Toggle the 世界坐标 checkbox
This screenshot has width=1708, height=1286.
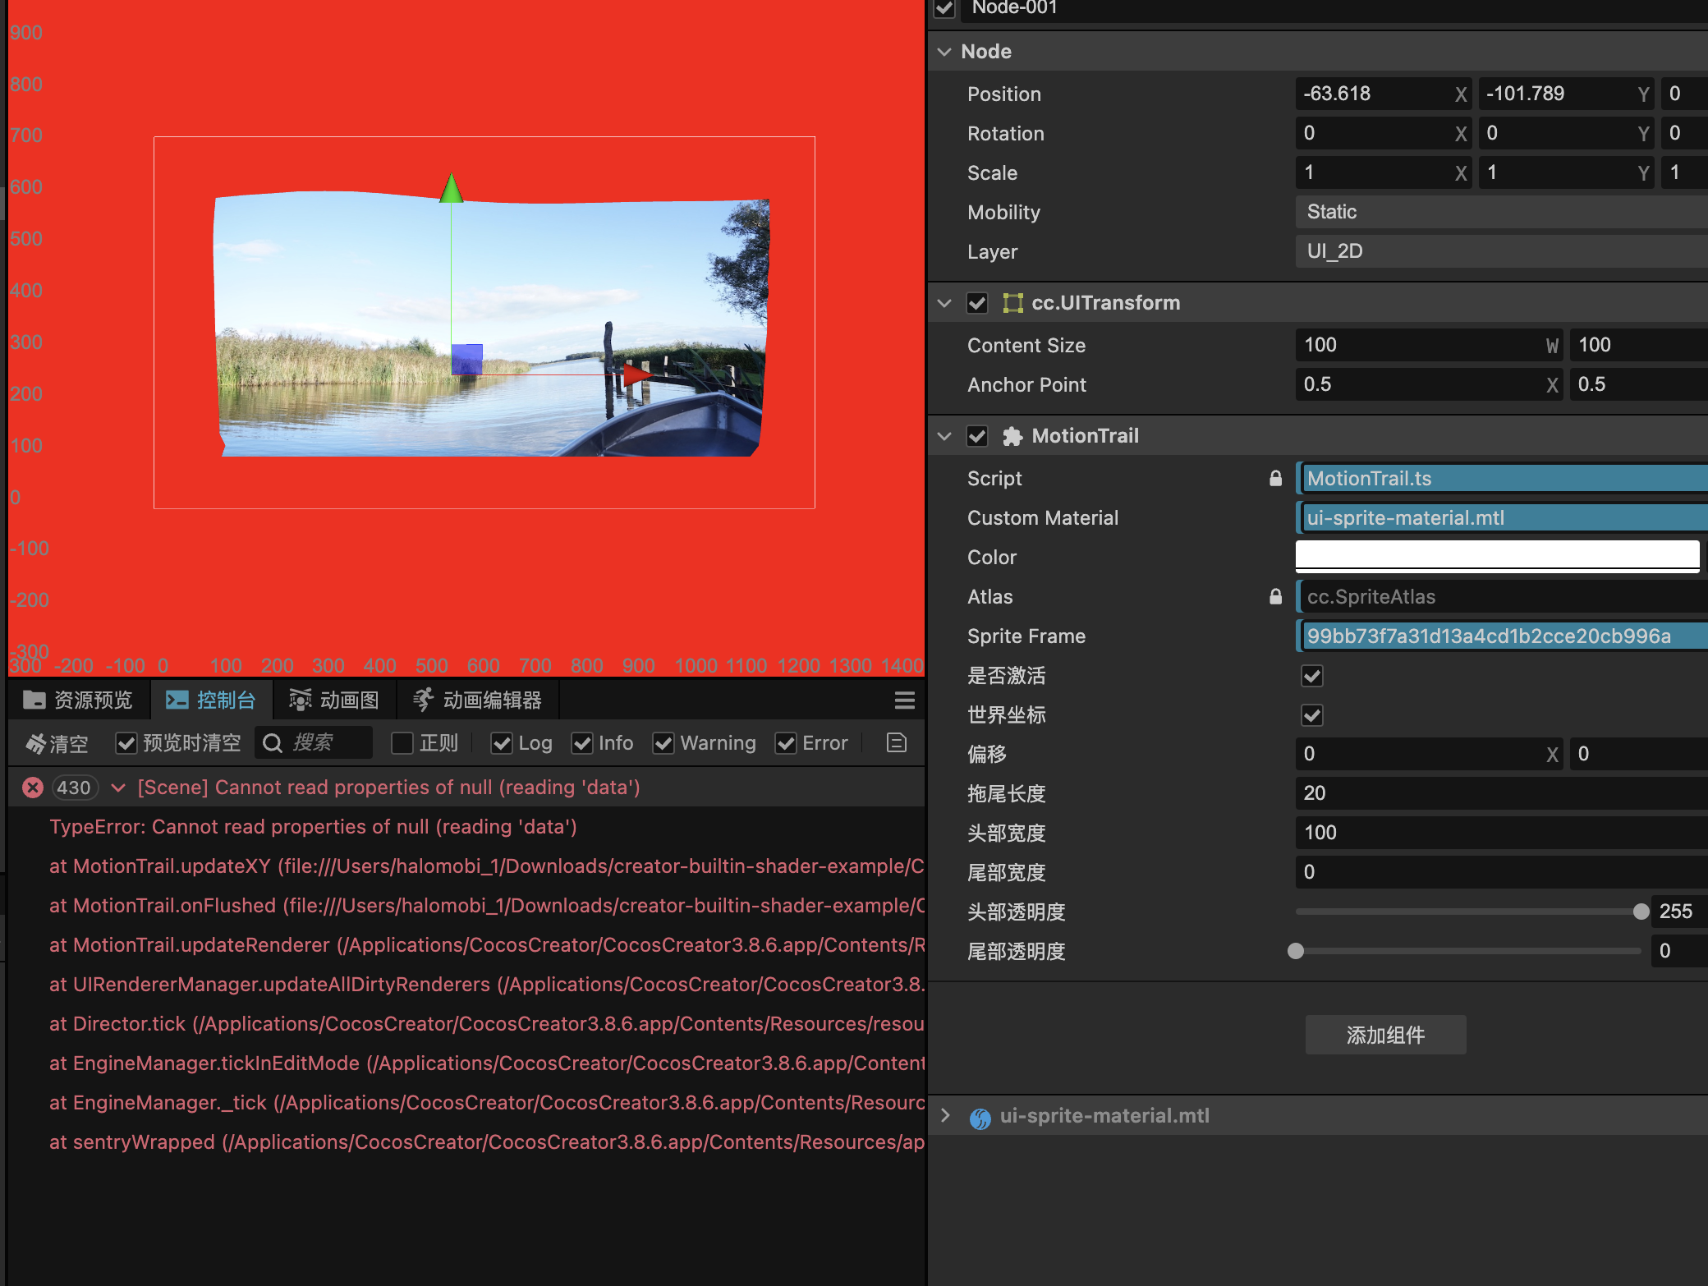coord(1312,715)
